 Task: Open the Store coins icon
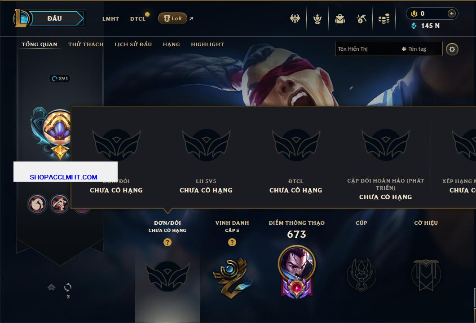[x=383, y=19]
